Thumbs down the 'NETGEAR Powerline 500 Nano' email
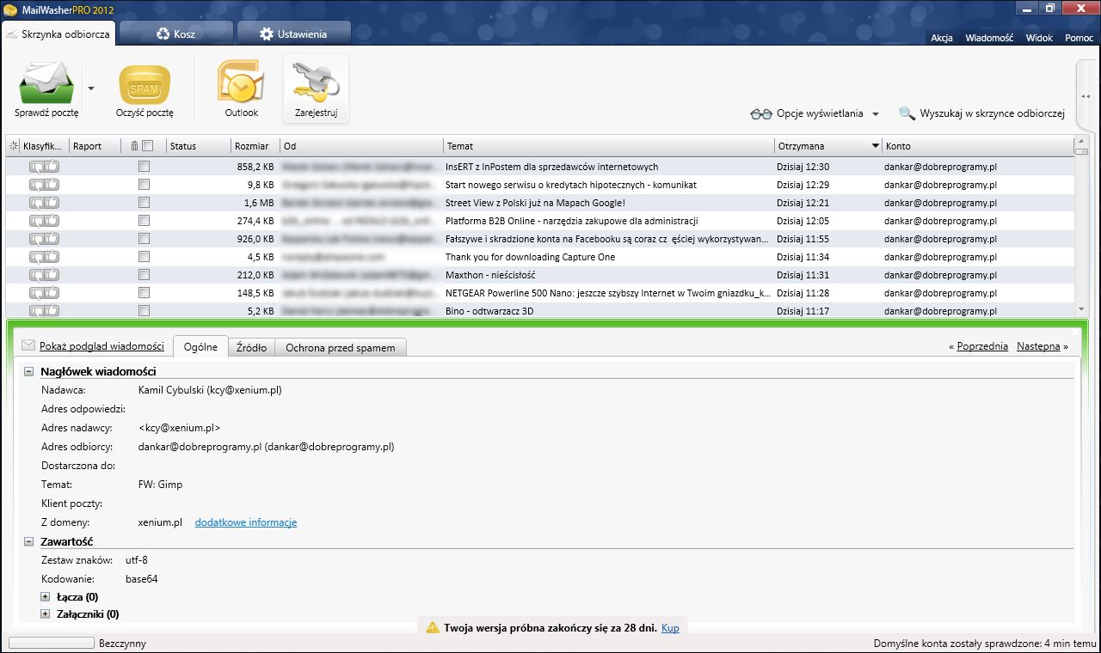 coord(37,293)
